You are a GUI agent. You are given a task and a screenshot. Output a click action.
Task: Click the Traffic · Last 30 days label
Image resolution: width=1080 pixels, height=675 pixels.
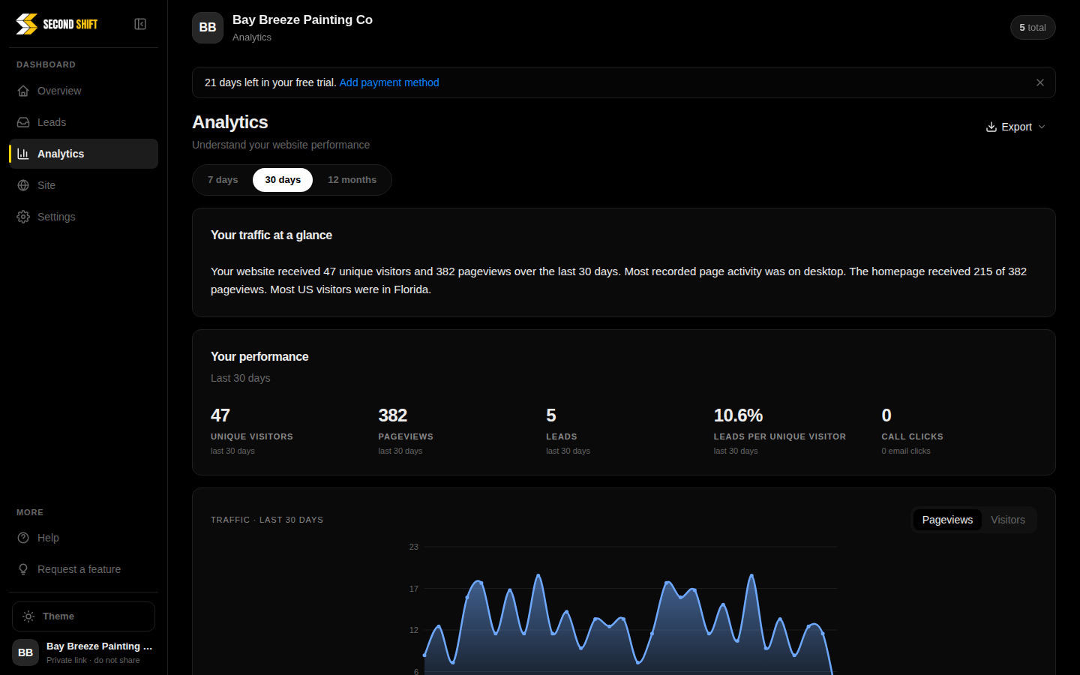[x=267, y=520]
